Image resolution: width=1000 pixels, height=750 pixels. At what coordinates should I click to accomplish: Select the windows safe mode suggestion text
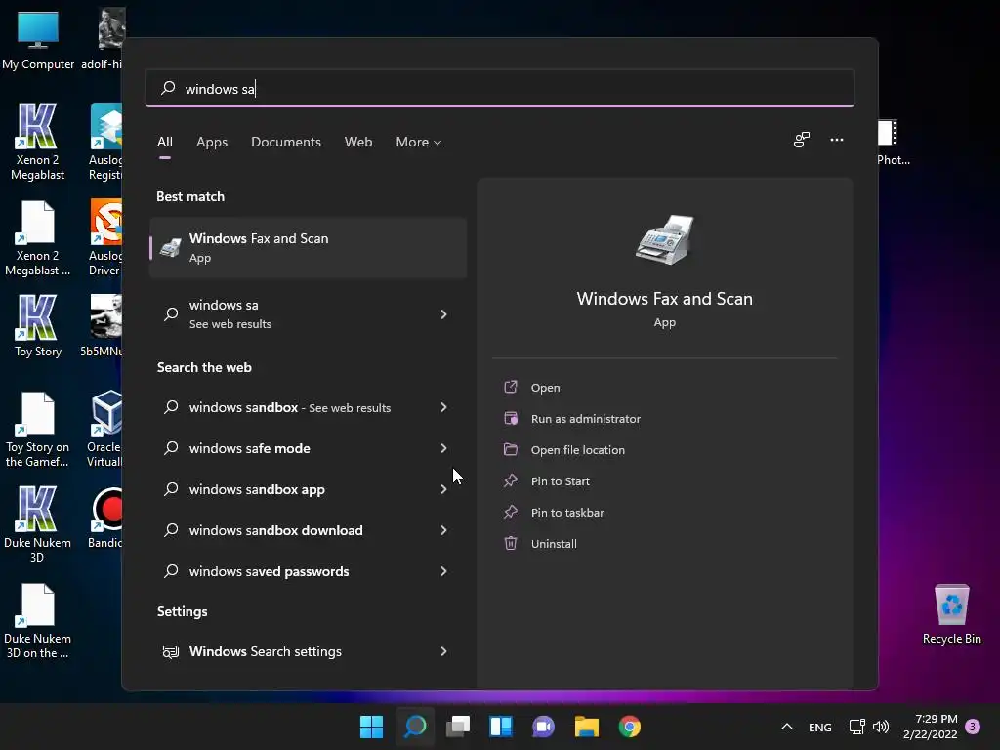249,448
